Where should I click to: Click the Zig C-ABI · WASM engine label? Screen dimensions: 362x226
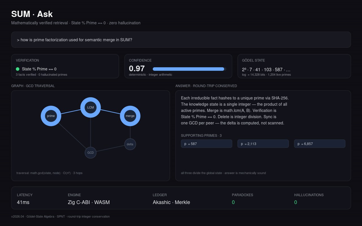pyautogui.click(x=89, y=202)
